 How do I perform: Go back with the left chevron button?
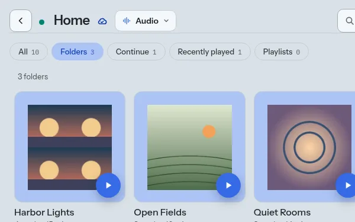pos(21,21)
